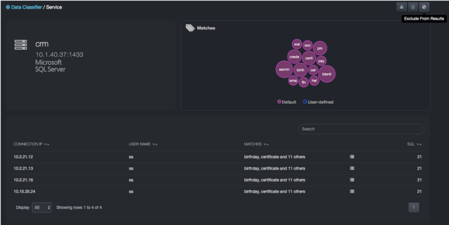449x225 pixels.
Task: Select the eamin bubble in Matches chart
Action: click(x=284, y=70)
